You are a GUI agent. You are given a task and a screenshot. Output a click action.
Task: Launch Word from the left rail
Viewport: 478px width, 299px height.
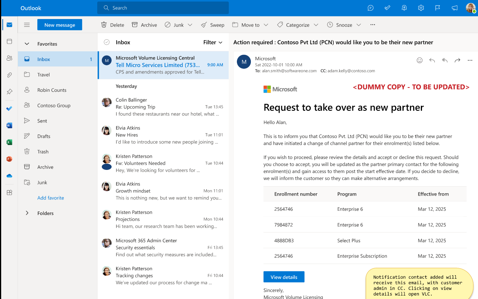[9, 125]
